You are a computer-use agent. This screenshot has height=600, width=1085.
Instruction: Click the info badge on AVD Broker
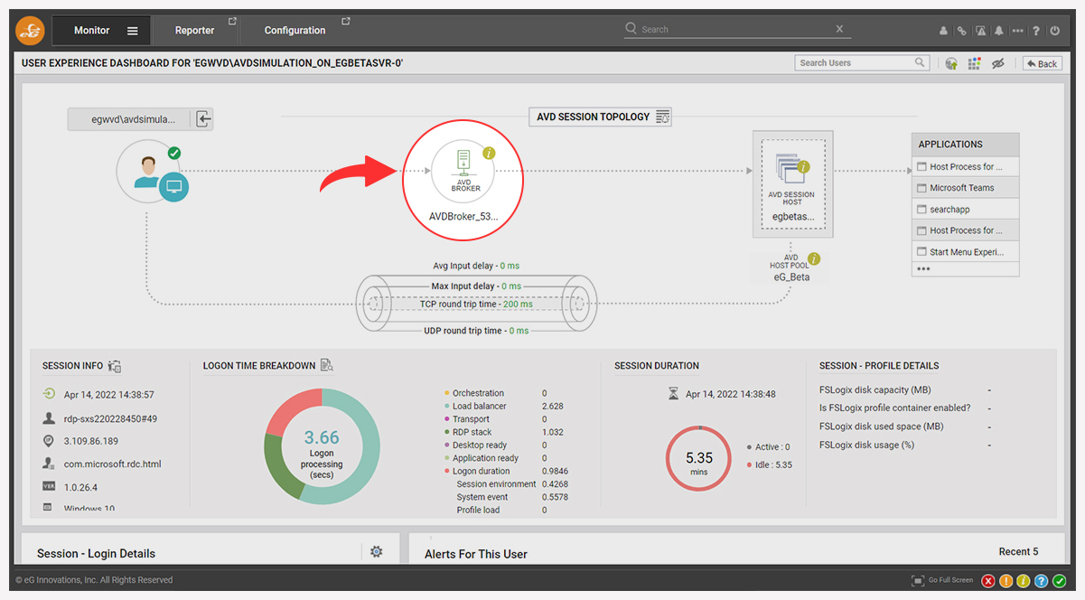[x=489, y=153]
